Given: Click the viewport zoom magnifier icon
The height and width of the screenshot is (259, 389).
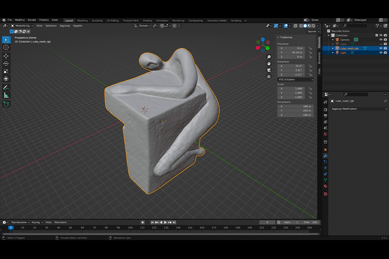Looking at the screenshot, I should pos(269,57).
